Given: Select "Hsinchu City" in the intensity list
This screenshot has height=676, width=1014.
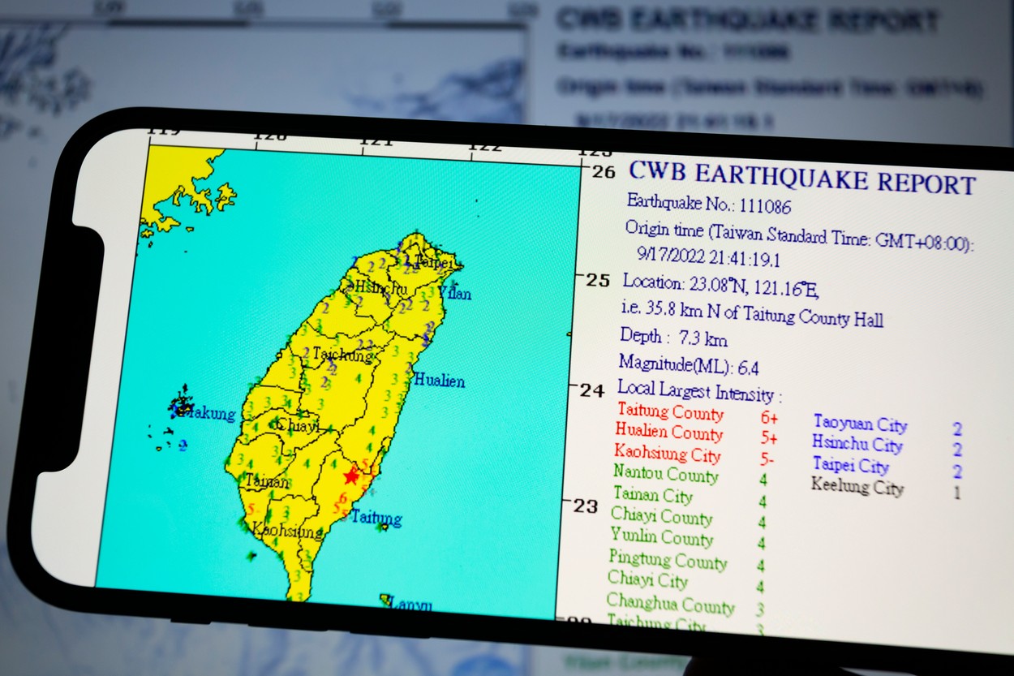Looking at the screenshot, I should [x=857, y=444].
